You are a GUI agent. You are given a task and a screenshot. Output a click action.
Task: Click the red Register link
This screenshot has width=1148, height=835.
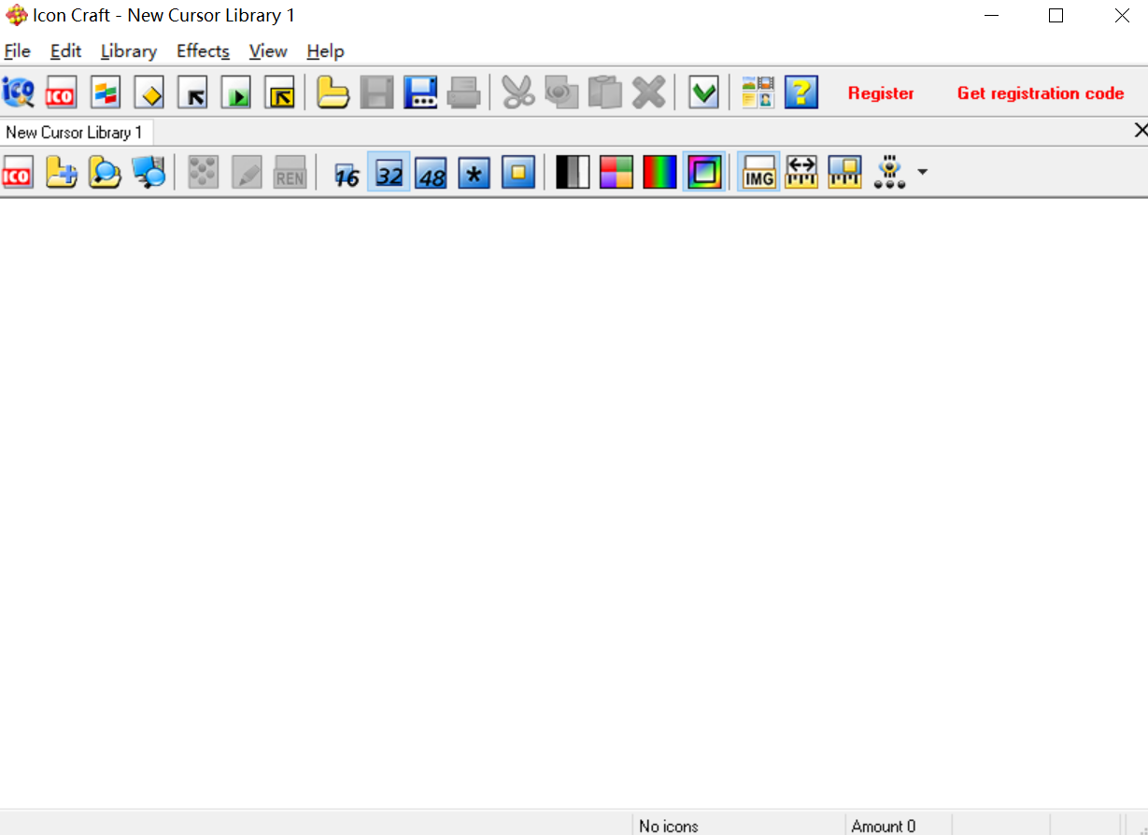(x=881, y=93)
